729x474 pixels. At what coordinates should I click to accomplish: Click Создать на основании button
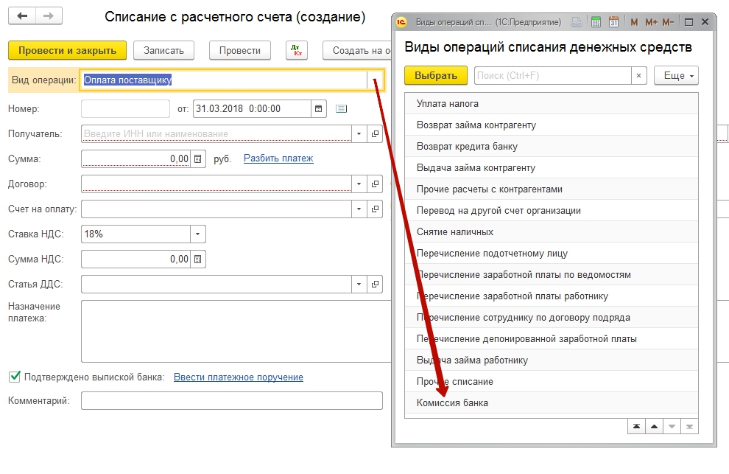[x=357, y=50]
